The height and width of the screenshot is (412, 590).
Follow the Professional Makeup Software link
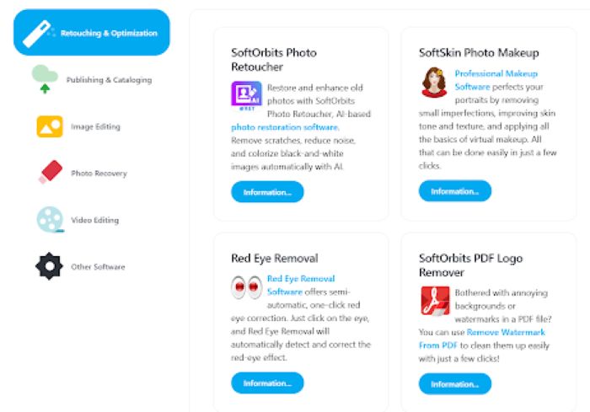coord(496,80)
